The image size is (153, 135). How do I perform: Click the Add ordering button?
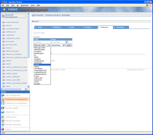(69, 45)
